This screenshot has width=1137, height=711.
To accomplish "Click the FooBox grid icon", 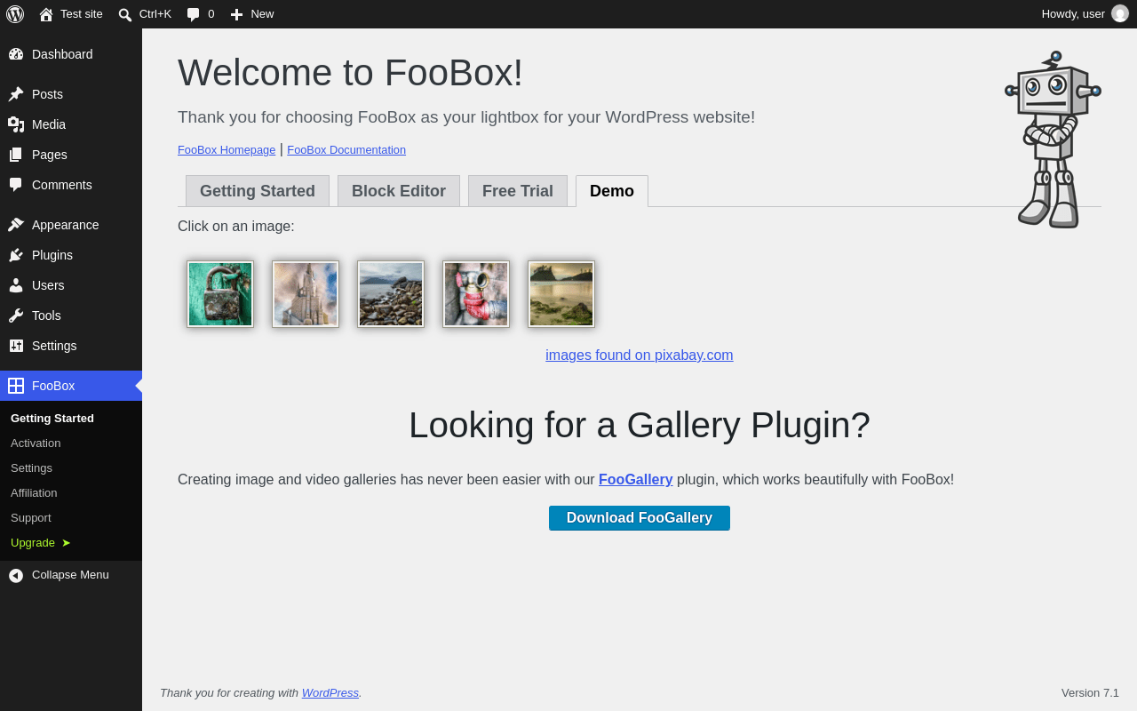I will click(16, 386).
